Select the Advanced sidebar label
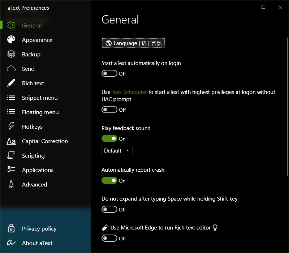The height and width of the screenshot is (253, 289). (35, 184)
